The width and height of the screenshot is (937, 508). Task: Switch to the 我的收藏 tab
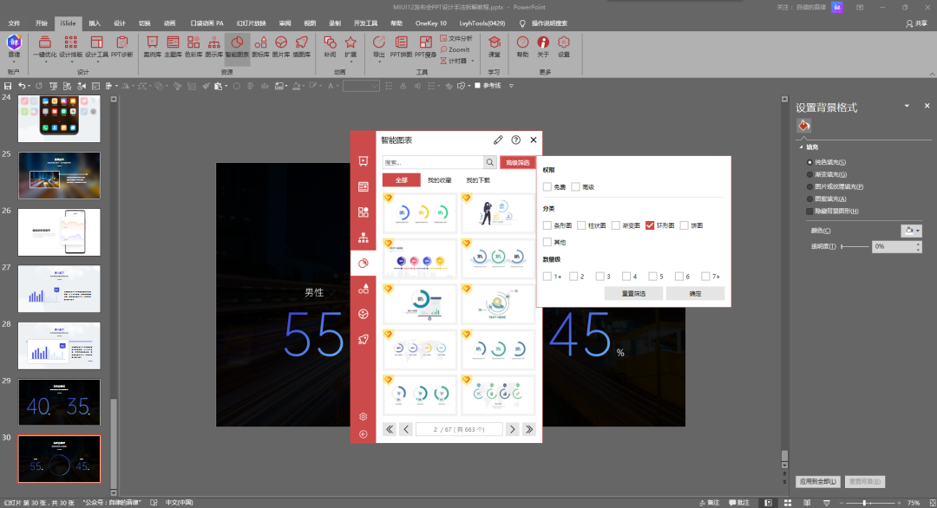(440, 180)
